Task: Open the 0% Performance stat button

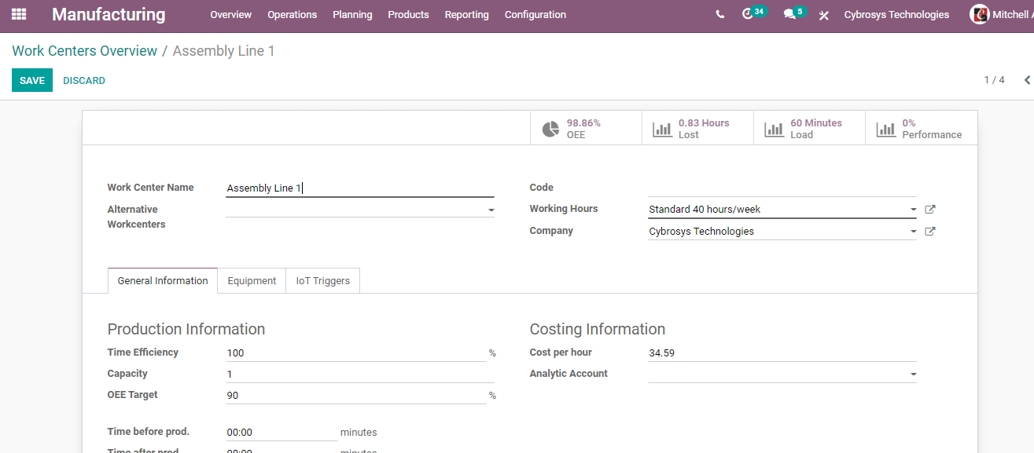Action: [921, 128]
